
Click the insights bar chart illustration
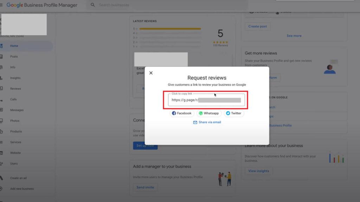(x=336, y=157)
